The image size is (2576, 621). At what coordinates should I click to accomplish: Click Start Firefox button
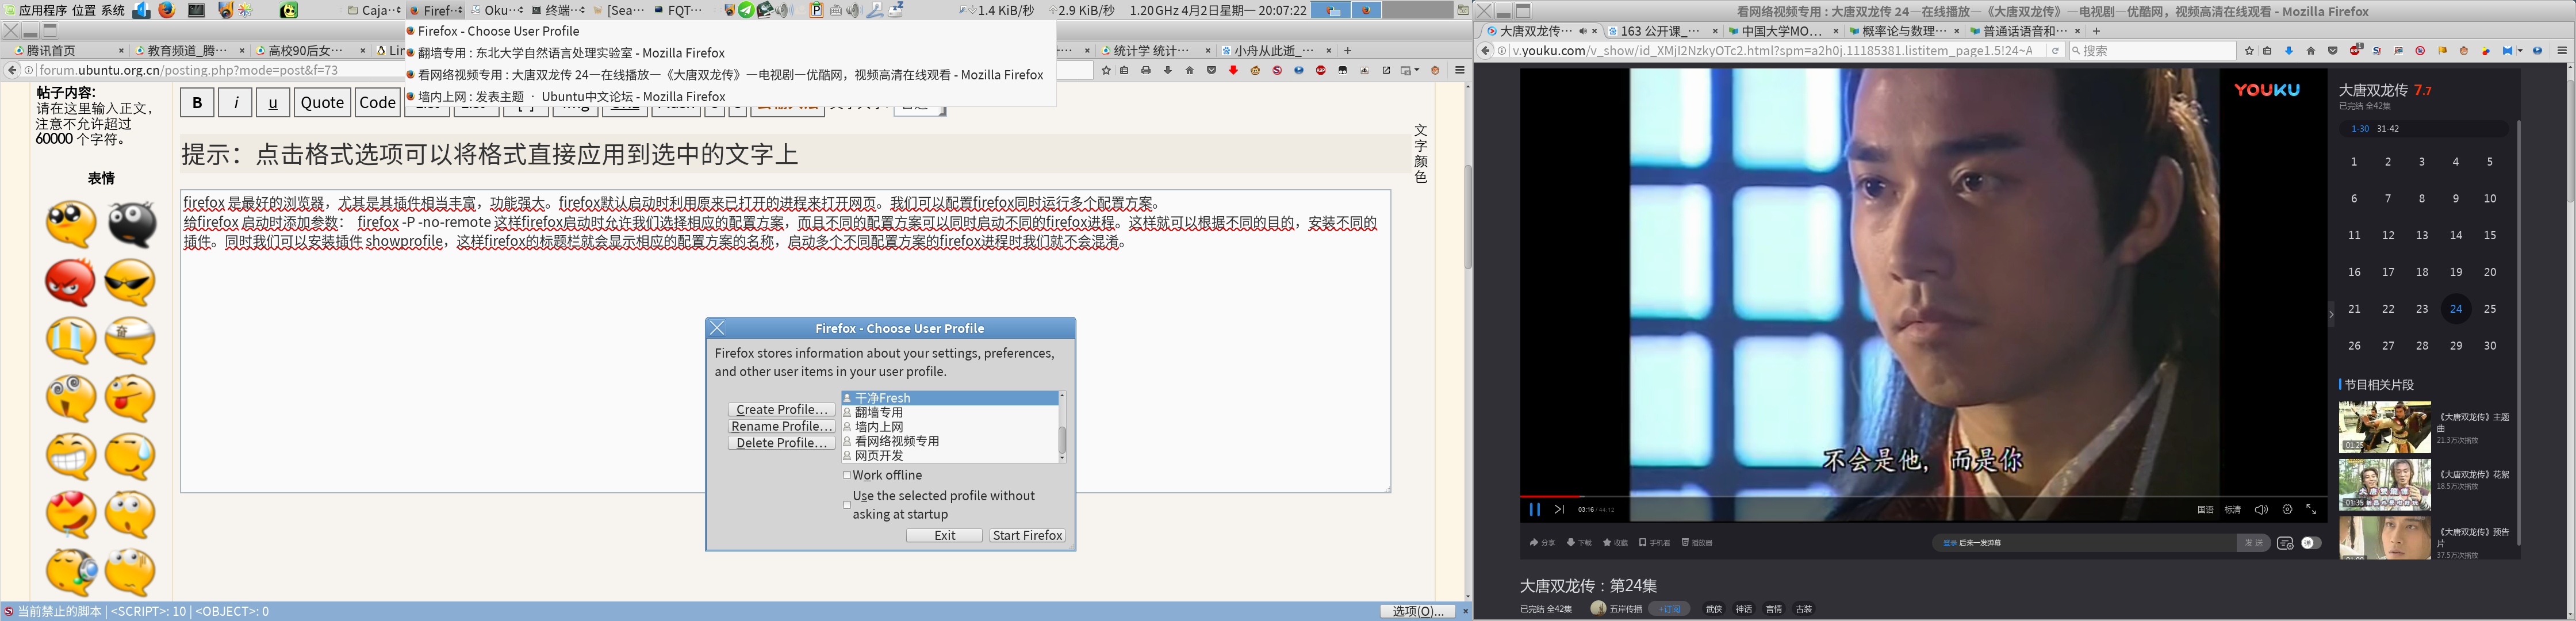point(1027,535)
